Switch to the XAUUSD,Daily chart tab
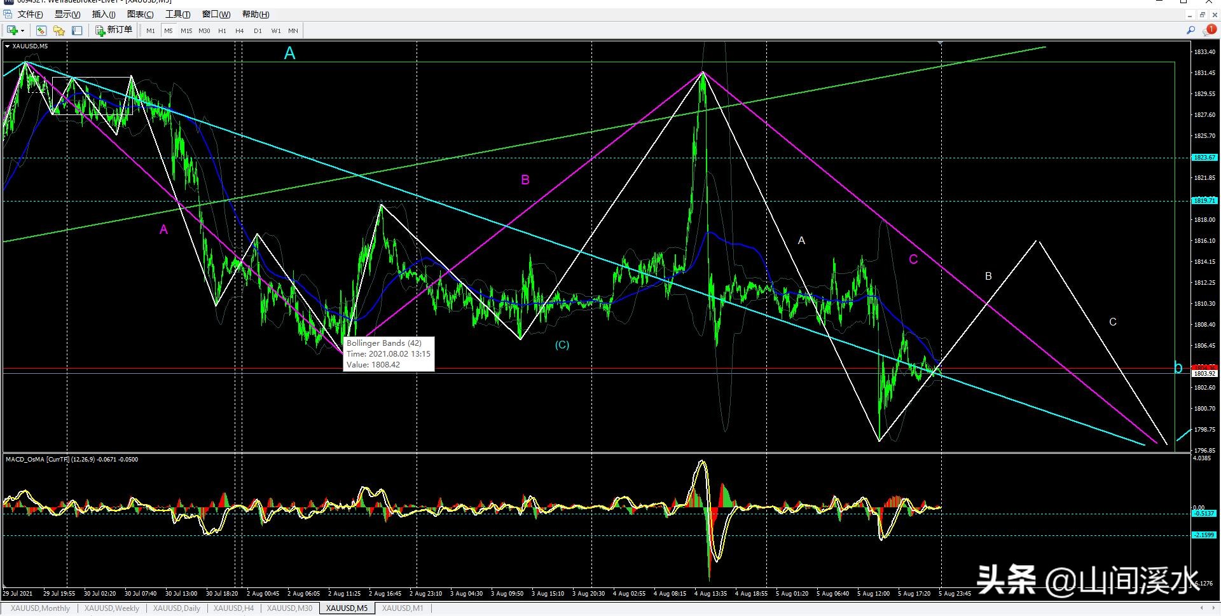 pyautogui.click(x=177, y=608)
